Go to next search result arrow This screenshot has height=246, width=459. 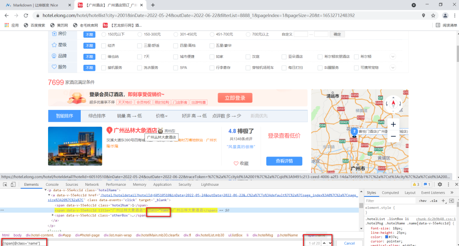coord(330,243)
